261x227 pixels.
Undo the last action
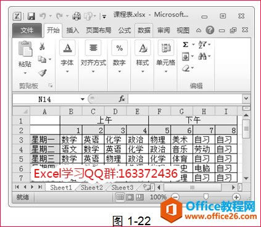coord(43,16)
